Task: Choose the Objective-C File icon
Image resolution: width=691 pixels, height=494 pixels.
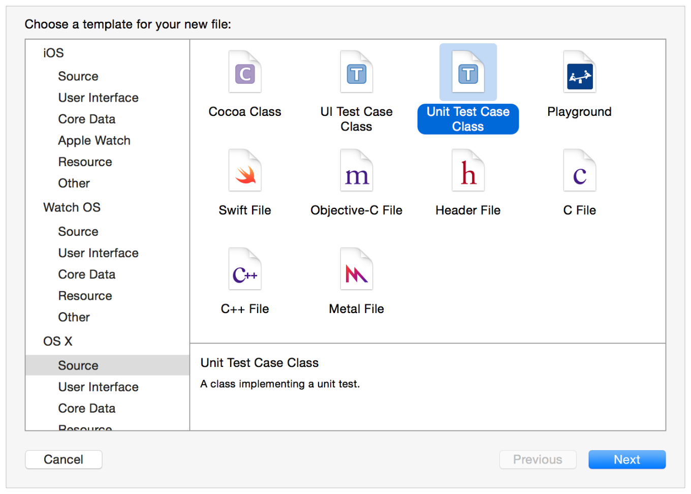Action: click(356, 171)
